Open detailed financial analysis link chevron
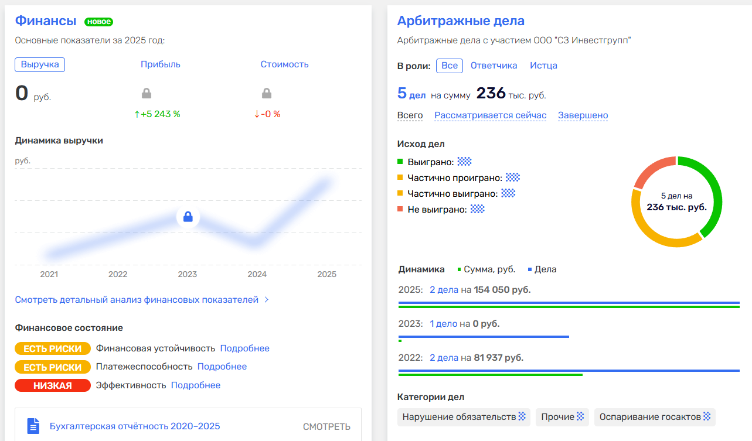The image size is (752, 441). tap(267, 300)
